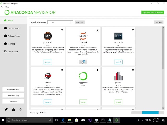
Task: Open Visual Studio from taskbar
Action: pos(90,120)
